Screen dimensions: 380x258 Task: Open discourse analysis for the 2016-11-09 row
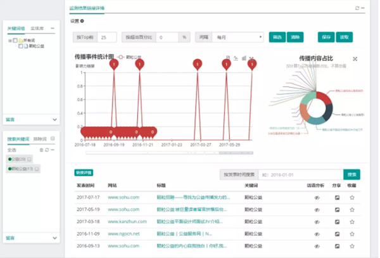coord(317,234)
